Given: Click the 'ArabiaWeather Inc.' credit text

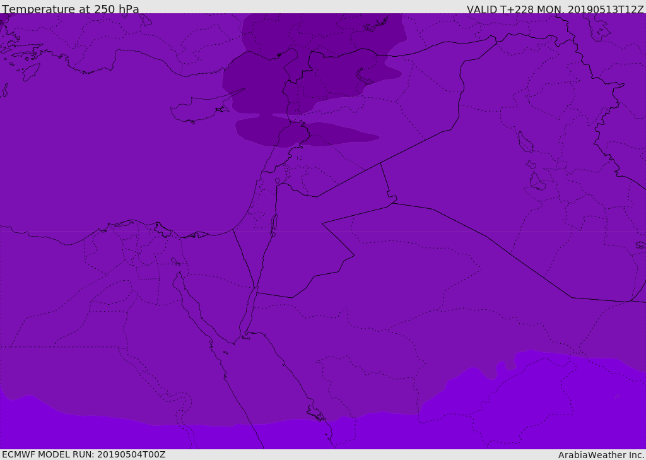Looking at the screenshot, I should coord(601,455).
